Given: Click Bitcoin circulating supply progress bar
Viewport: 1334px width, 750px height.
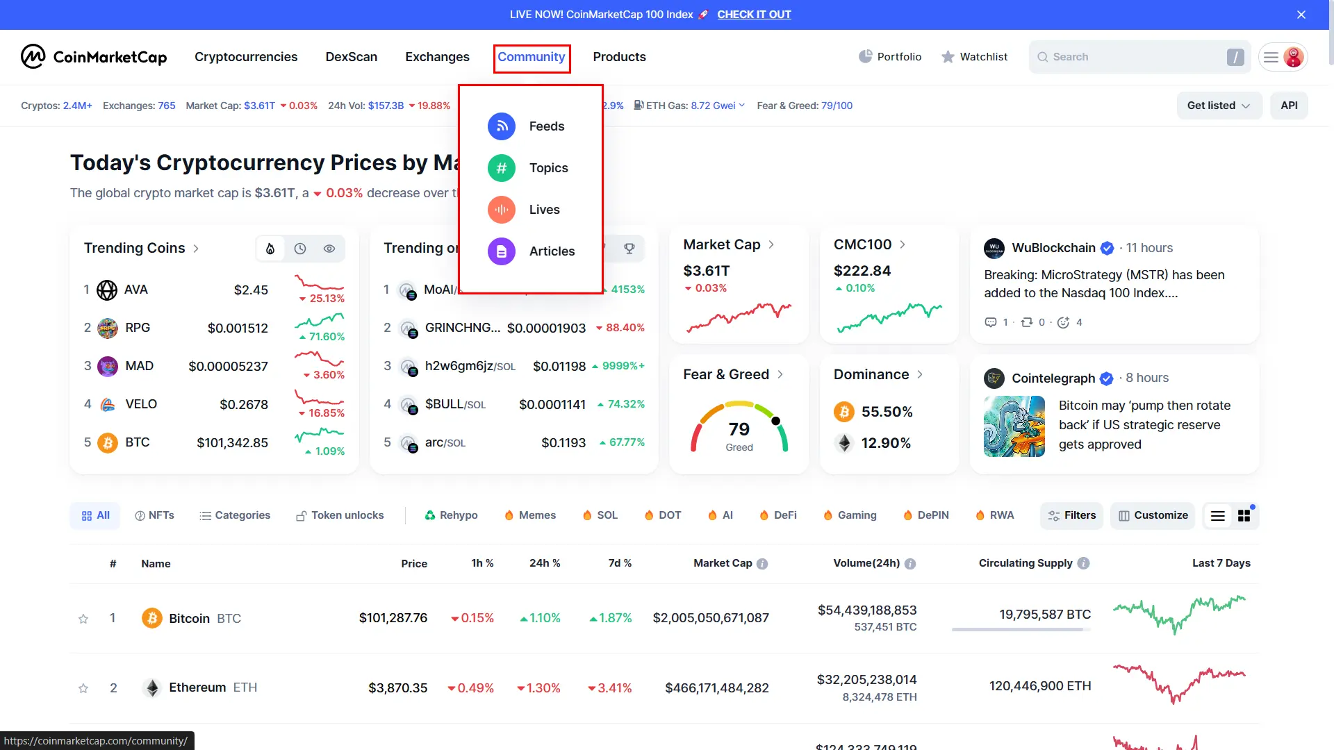Looking at the screenshot, I should point(1021,630).
